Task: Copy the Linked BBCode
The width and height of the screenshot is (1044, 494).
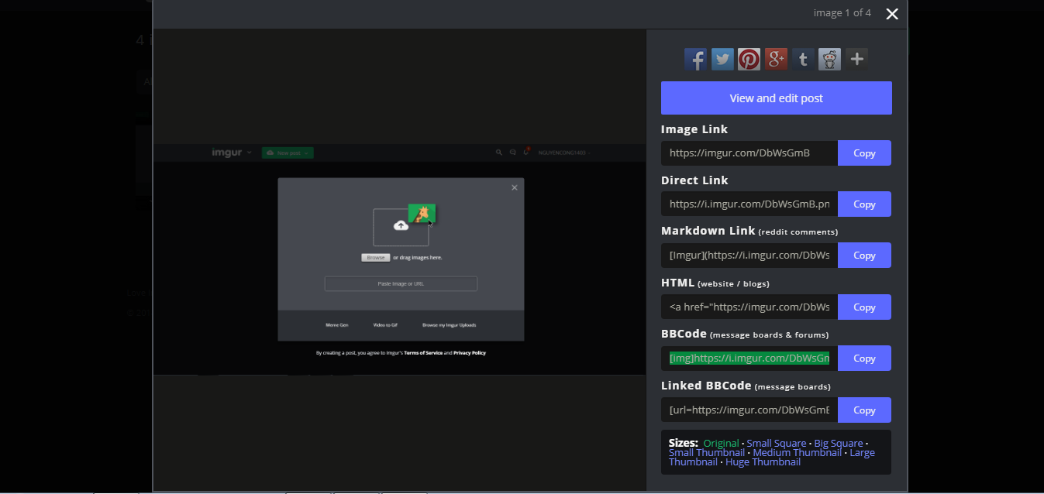Action: pos(864,410)
